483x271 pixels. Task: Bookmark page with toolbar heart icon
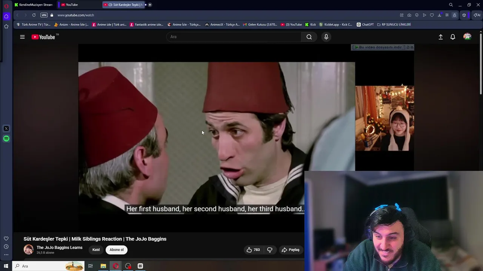(x=432, y=15)
